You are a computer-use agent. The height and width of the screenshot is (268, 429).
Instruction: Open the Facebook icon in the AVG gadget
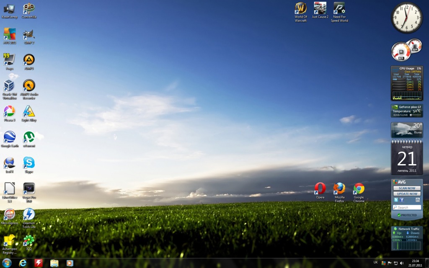pyautogui.click(x=401, y=200)
